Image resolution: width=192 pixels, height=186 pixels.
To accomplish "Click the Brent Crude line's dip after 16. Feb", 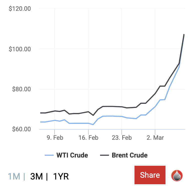I will (93, 115).
